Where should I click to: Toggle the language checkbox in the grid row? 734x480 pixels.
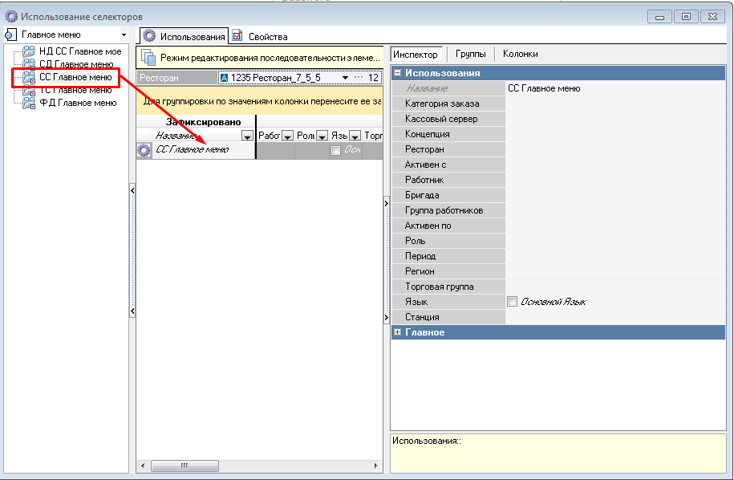335,150
